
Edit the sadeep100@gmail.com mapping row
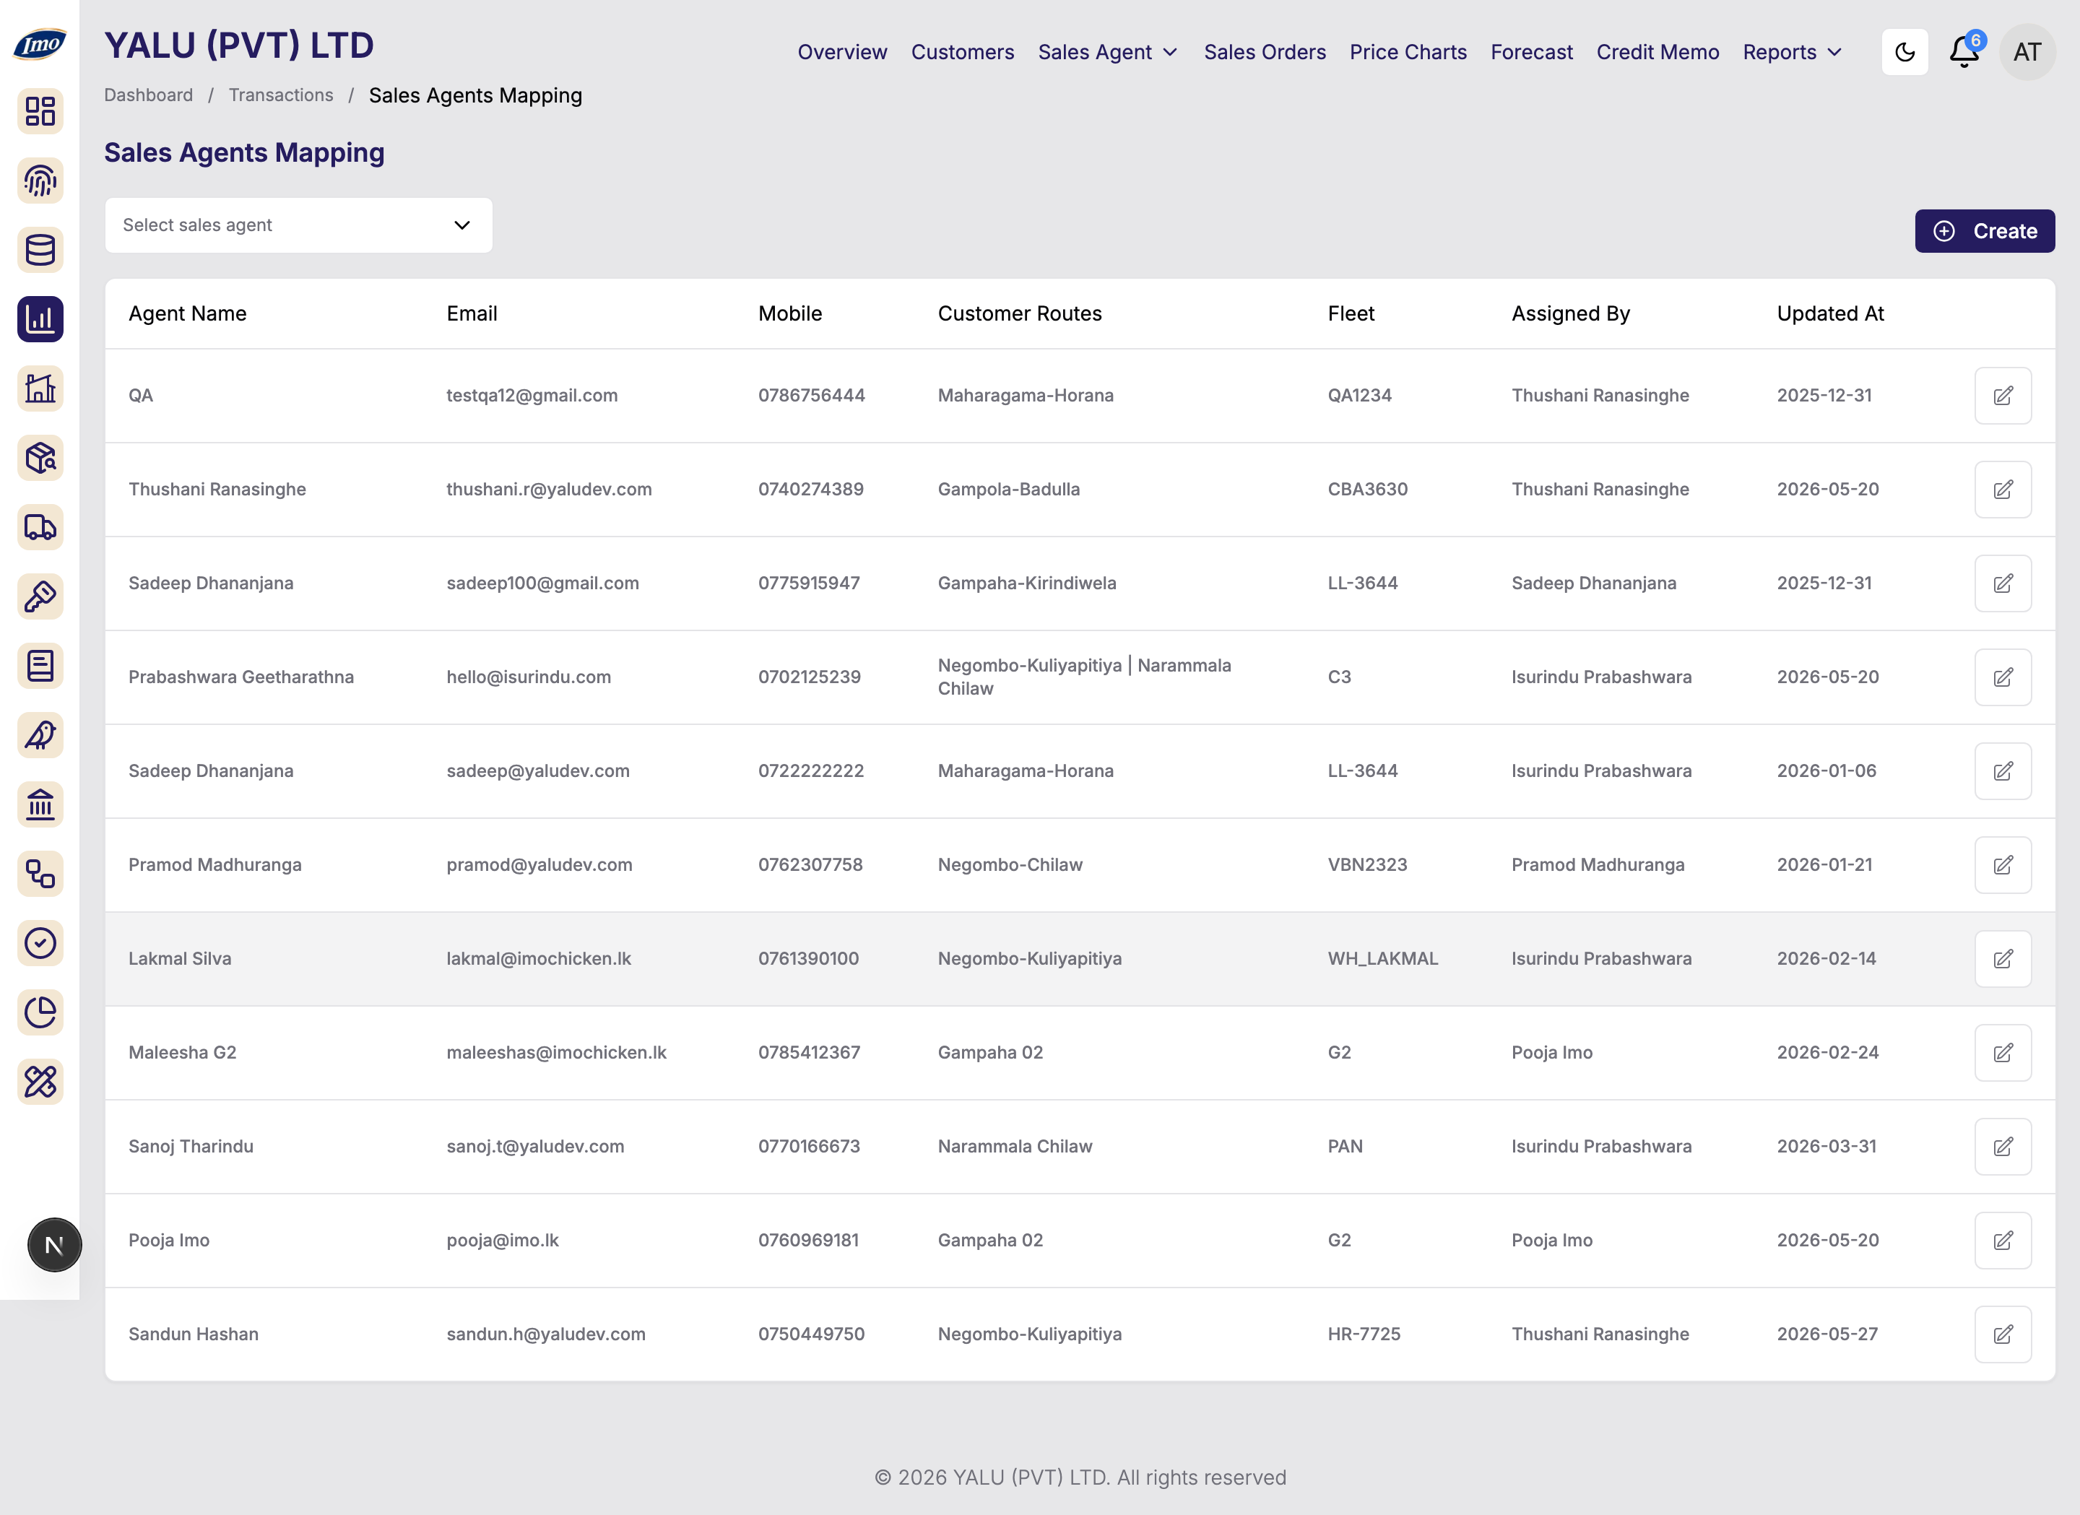pos(2003,583)
